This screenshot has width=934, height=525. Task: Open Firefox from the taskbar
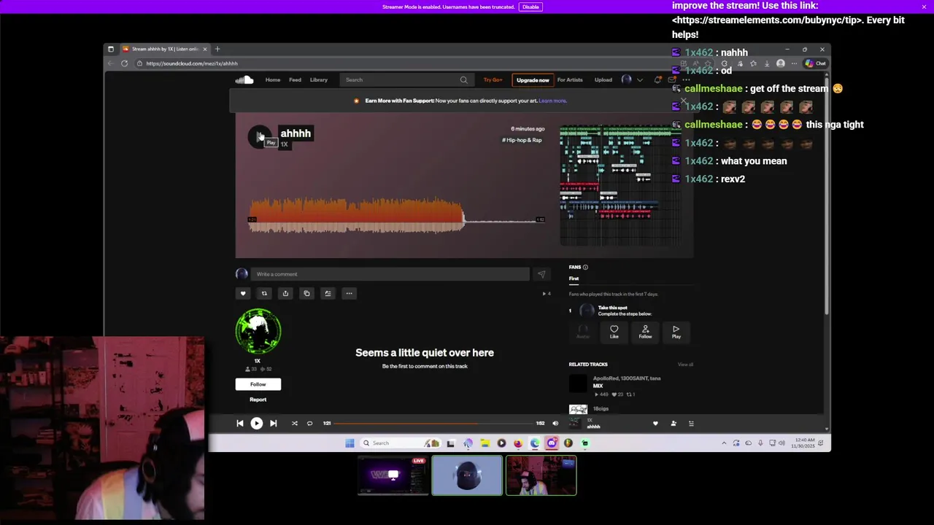point(518,443)
